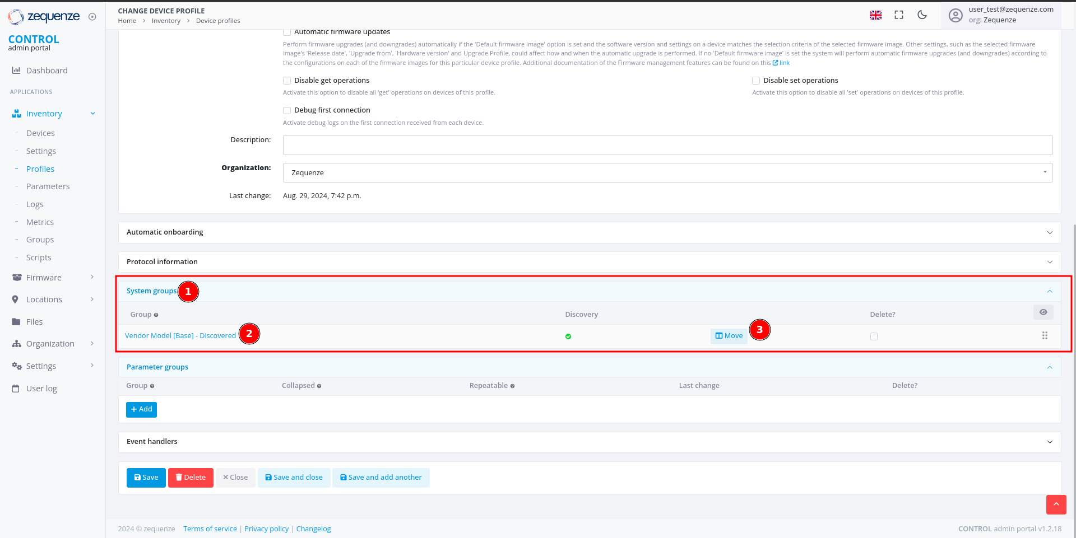Open the Organization dropdown showing Zequenze
Image resolution: width=1076 pixels, height=538 pixels.
pos(667,172)
